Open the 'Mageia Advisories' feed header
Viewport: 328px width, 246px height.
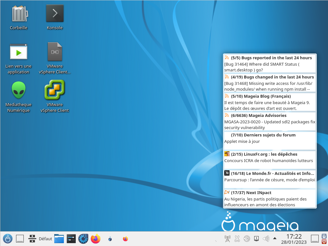point(259,116)
